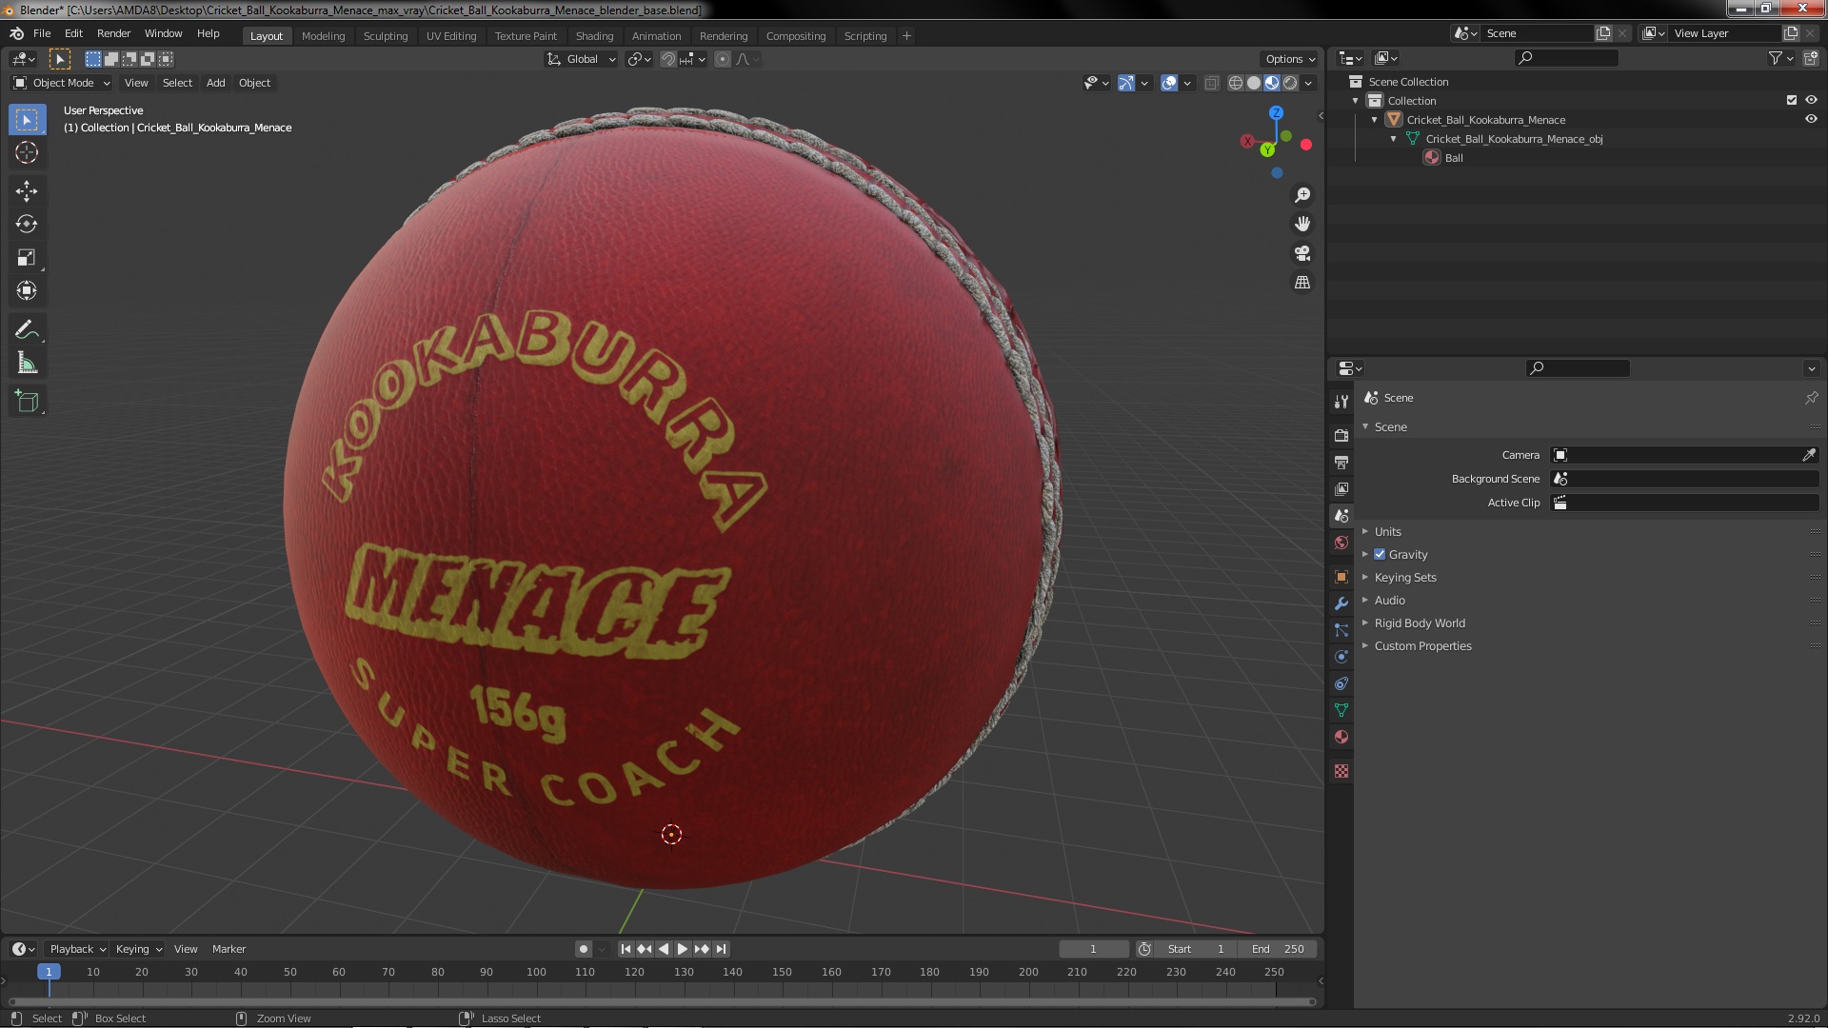Hide Cricket_Ball_Kookaburra_Menace object eye icon
The image size is (1828, 1028).
pos(1811,119)
